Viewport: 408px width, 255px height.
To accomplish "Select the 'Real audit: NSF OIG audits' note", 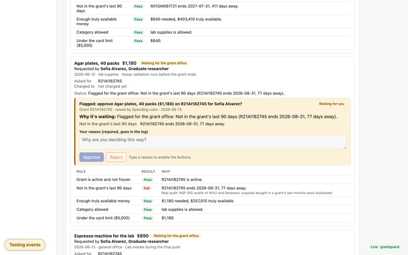I will (x=247, y=193).
